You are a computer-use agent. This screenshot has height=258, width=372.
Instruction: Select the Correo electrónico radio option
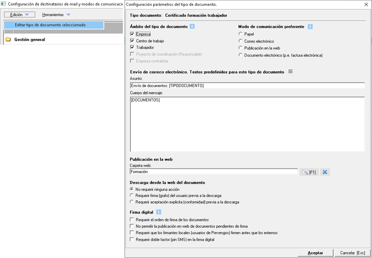(x=241, y=41)
